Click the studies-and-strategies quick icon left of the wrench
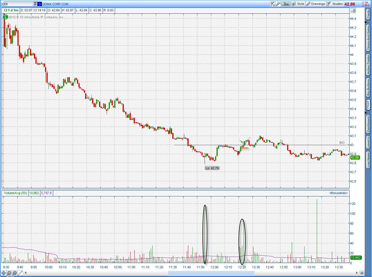This screenshot has width=372, height=277. pyautogui.click(x=272, y=4)
